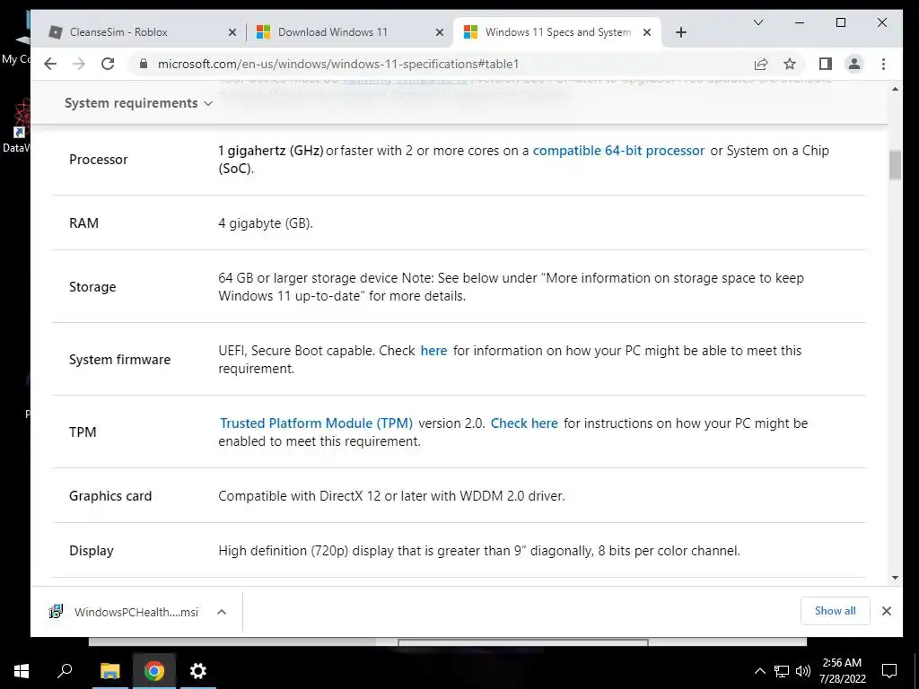Open the 'Check here' TPM link
Image resolution: width=919 pixels, height=689 pixels.
(524, 423)
